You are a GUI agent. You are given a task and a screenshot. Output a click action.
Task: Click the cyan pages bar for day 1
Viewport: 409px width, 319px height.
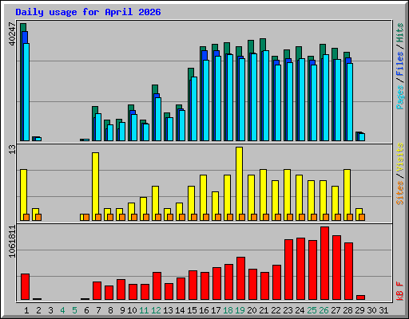point(26,92)
